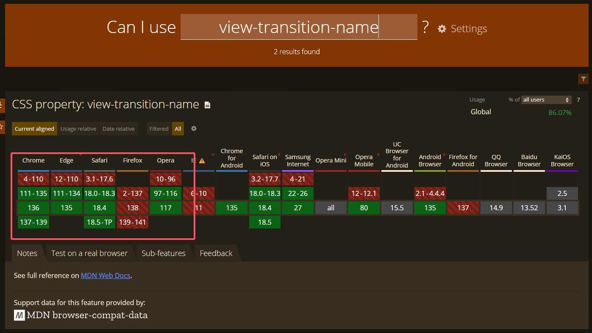Viewport: 592px width, 333px height.
Task: Click Baidu Browser 13.52 cell
Action: tap(529, 208)
